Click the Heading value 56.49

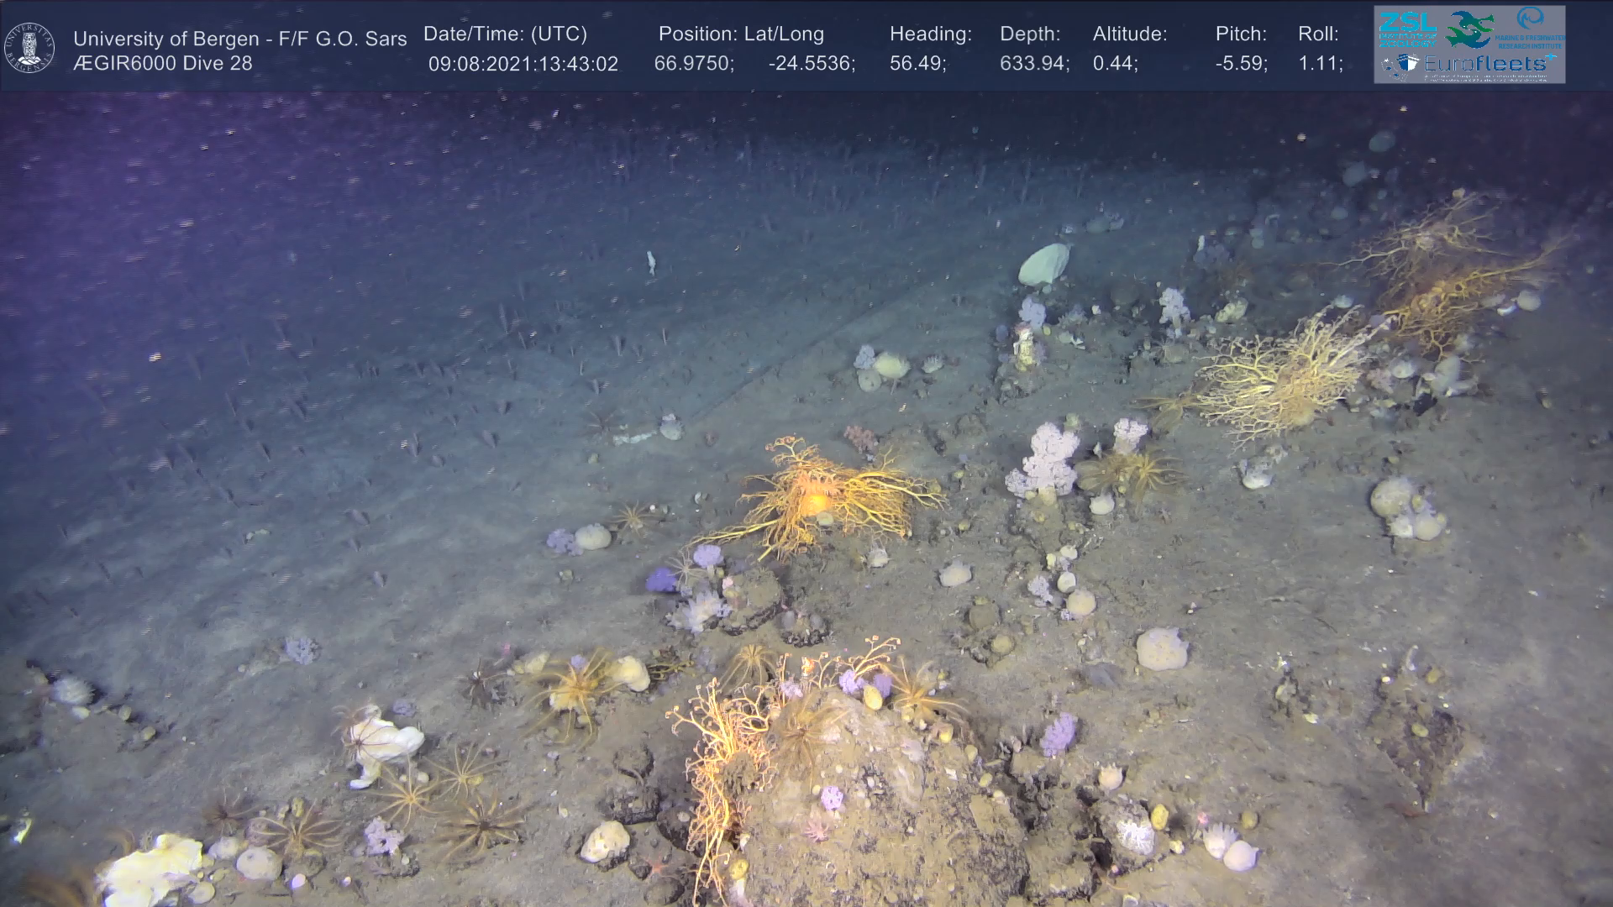[x=917, y=64]
